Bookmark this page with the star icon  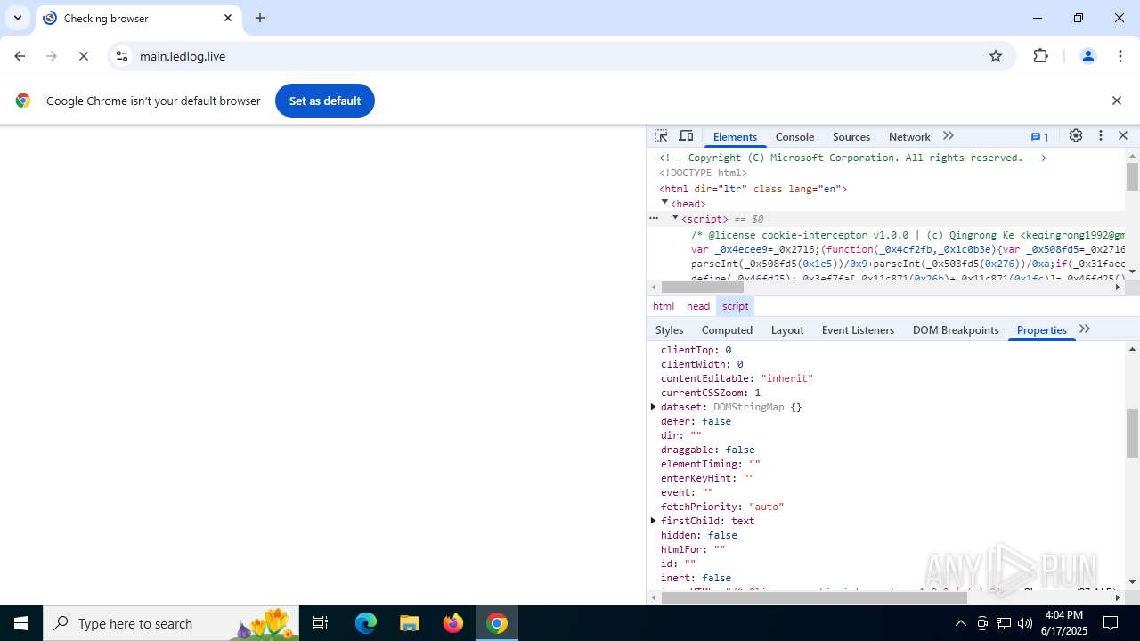point(996,56)
